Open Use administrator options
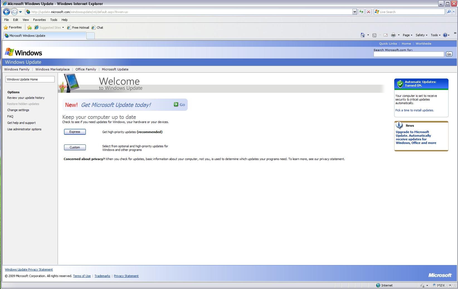This screenshot has width=458, height=289. pos(24,129)
